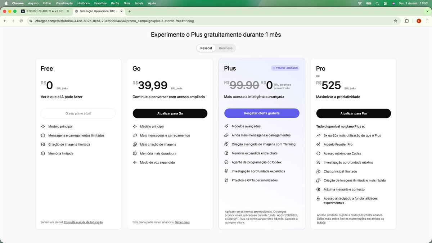Open the Editar menu
Screen dimensions: 432x243
coord(47,3)
